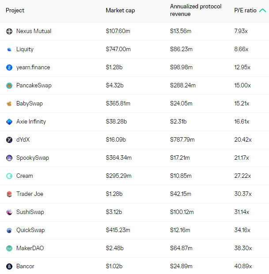Click the SpookySwap ghost icon
Viewport: 269px width, 274px height.
point(9,158)
